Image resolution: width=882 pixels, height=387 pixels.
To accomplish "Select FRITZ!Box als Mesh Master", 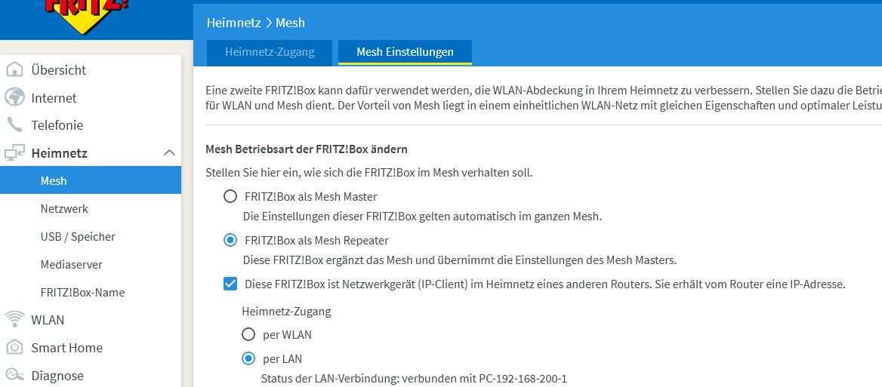I will coord(230,197).
